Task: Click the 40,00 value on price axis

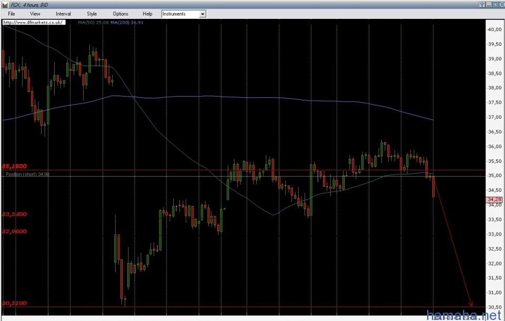Action: point(494,29)
